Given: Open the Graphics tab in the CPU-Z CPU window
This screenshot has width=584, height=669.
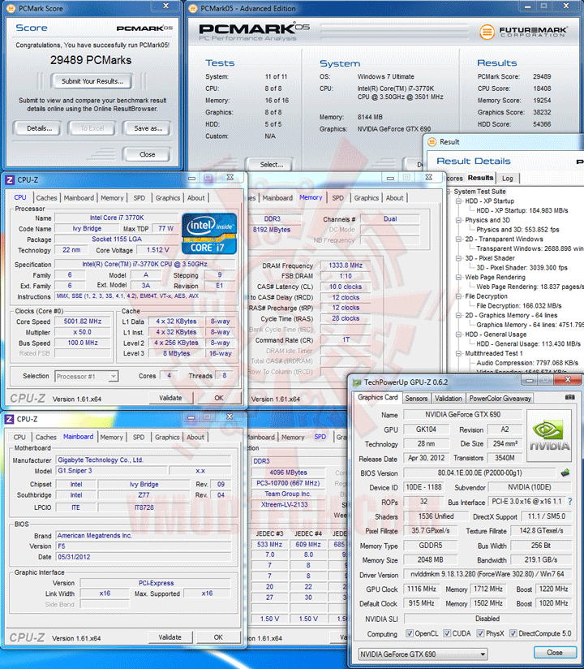Looking at the screenshot, I should pos(168,198).
